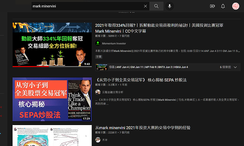Click the 9:43 duration badge
Screen dimensions: 244x146
pos(87,64)
